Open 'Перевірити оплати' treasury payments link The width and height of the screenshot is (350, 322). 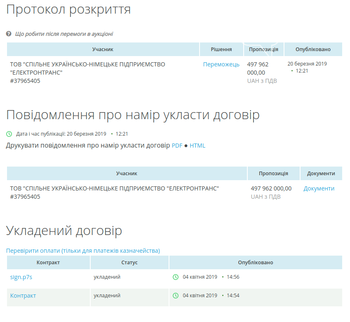(x=83, y=251)
